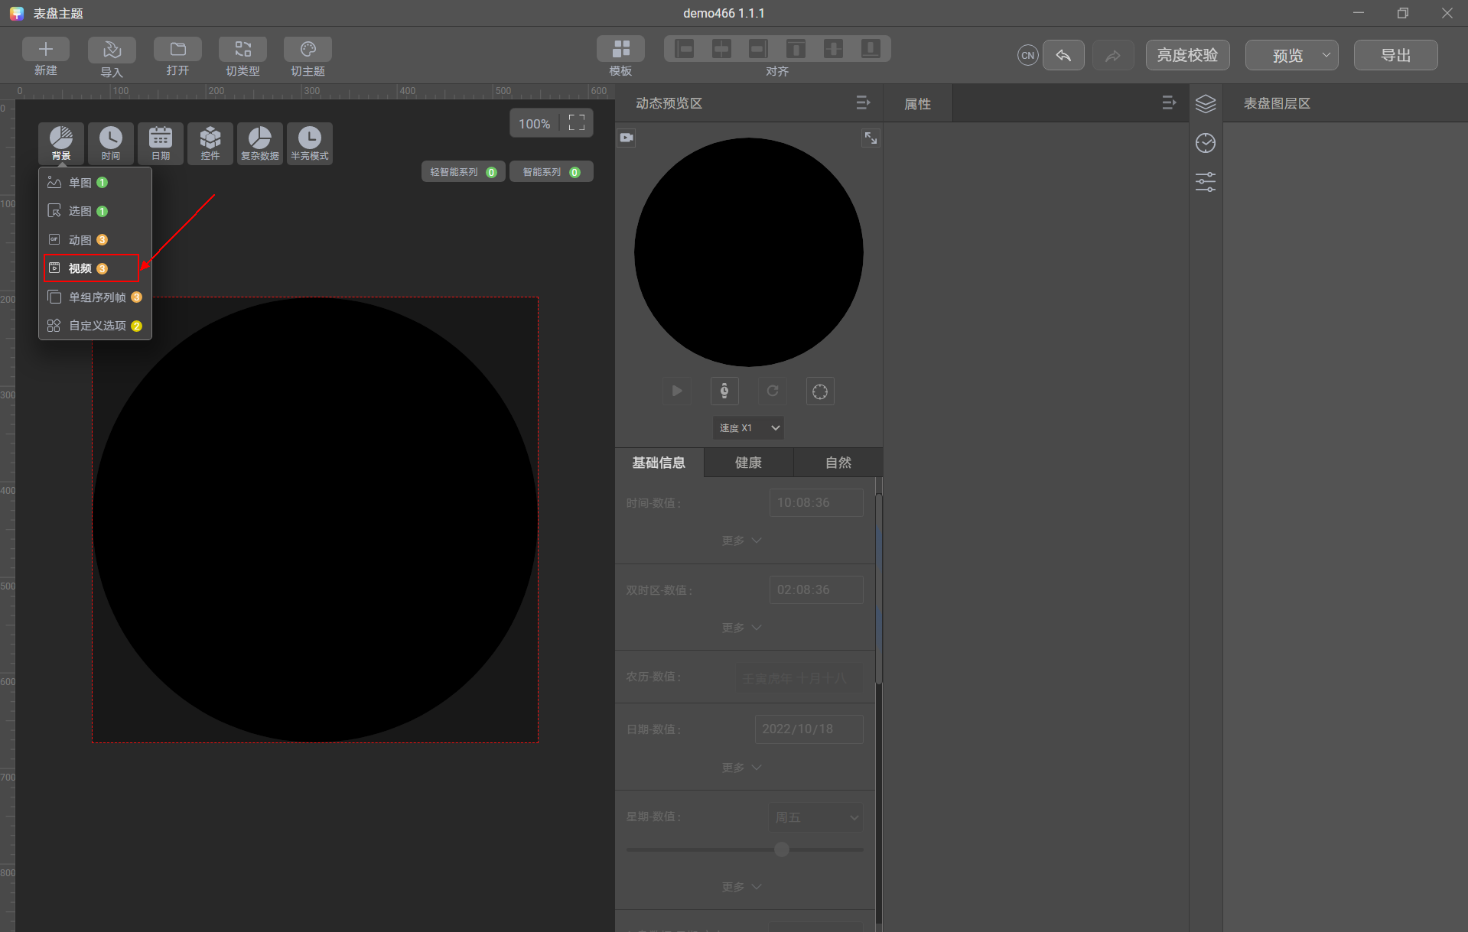The width and height of the screenshot is (1468, 932).
Task: Toggle the CN language switch
Action: click(1027, 56)
